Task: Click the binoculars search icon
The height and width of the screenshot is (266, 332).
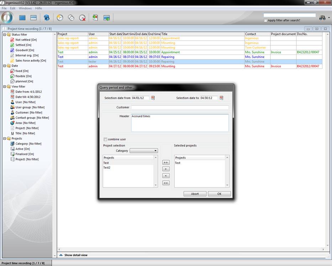Action: pos(322,17)
